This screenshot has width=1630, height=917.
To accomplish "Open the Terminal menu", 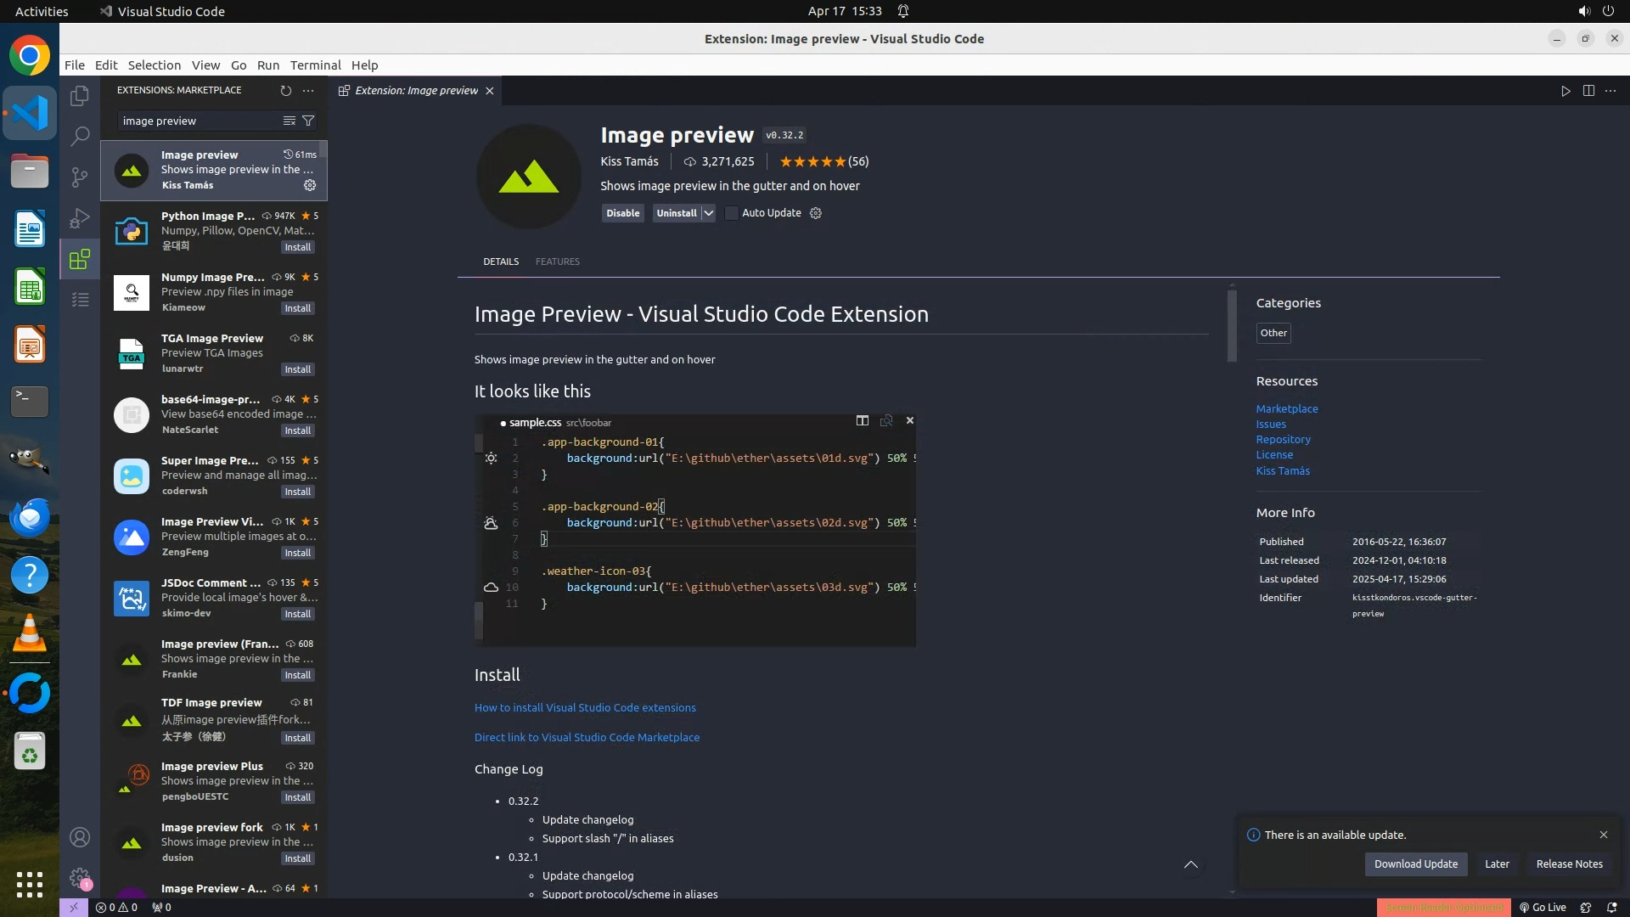I will [x=315, y=65].
